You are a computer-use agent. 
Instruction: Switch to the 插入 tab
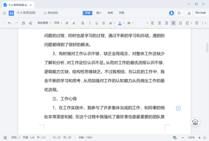point(99,13)
